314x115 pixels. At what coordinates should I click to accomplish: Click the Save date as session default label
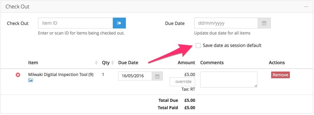(232, 45)
